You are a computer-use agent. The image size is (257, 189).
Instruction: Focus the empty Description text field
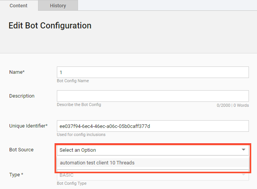[x=153, y=96]
